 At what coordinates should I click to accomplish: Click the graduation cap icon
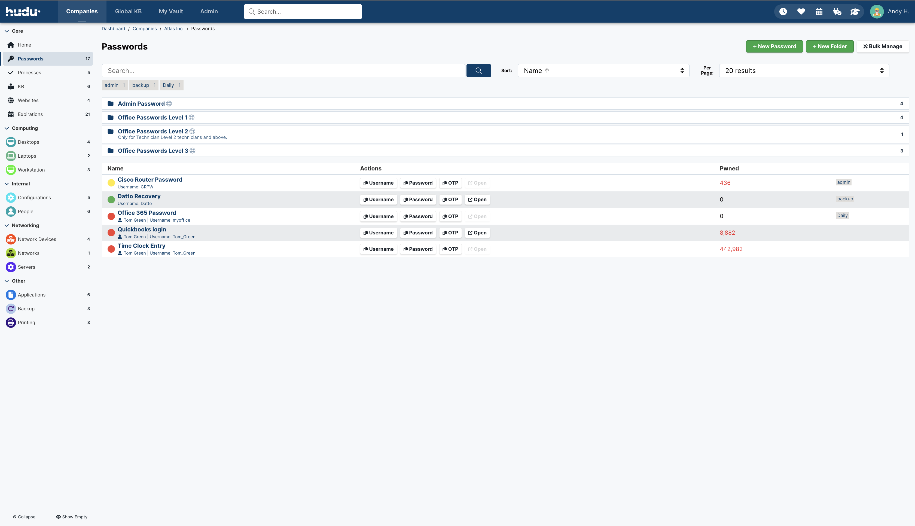point(855,11)
